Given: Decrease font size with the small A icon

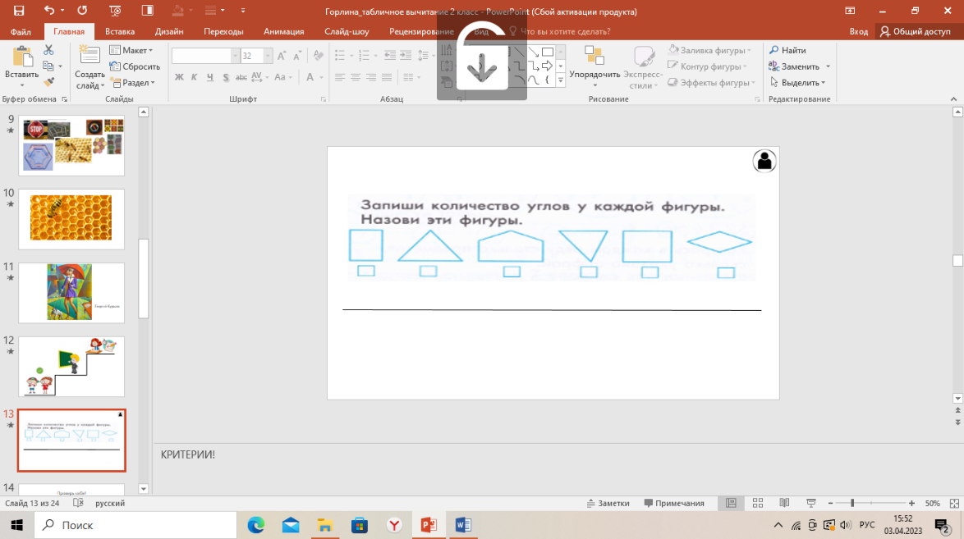Looking at the screenshot, I should tap(297, 56).
